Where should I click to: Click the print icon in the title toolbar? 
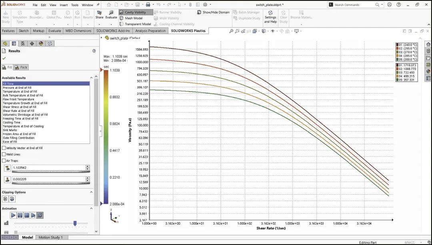[148, 5]
